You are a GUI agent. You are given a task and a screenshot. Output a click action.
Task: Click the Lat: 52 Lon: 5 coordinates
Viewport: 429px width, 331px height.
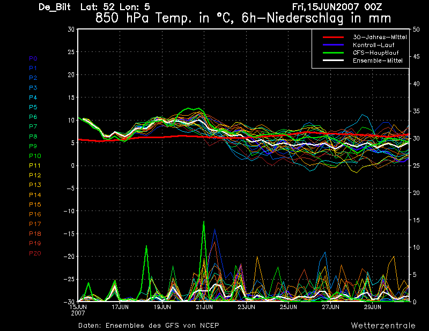click(115, 7)
